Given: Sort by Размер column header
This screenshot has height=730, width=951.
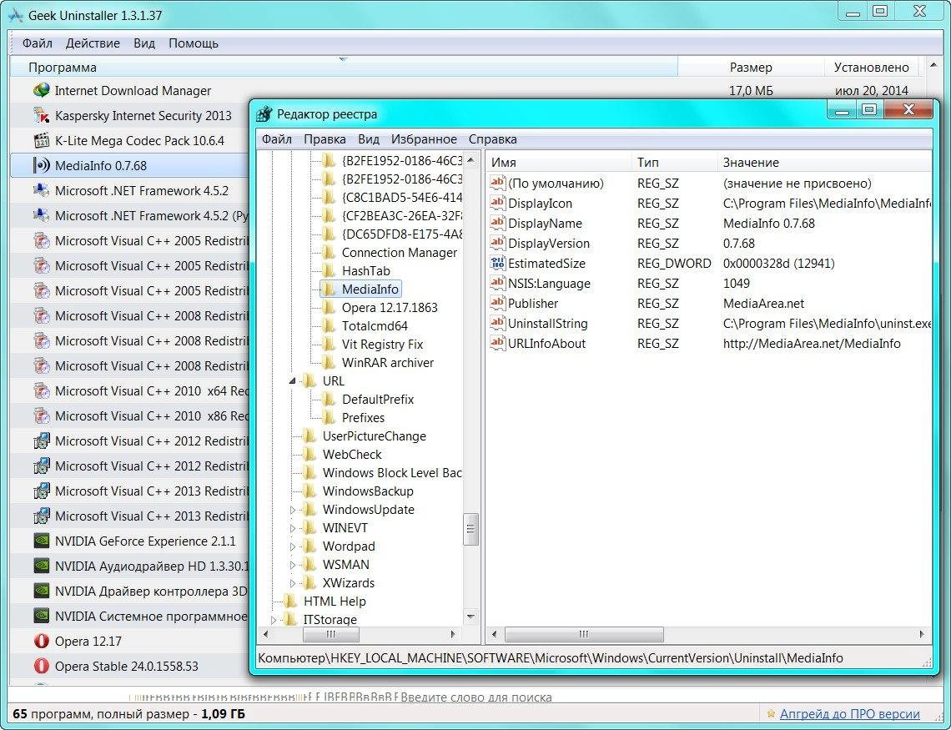Looking at the screenshot, I should [751, 68].
